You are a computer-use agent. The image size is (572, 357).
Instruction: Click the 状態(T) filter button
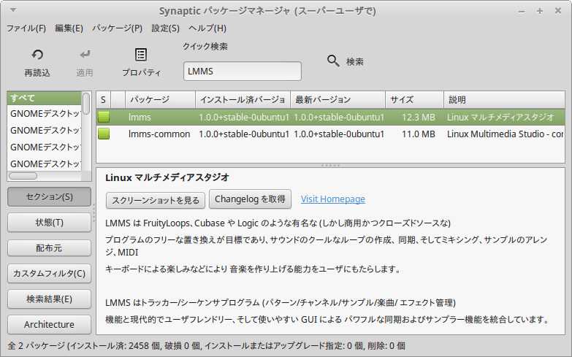tap(49, 223)
